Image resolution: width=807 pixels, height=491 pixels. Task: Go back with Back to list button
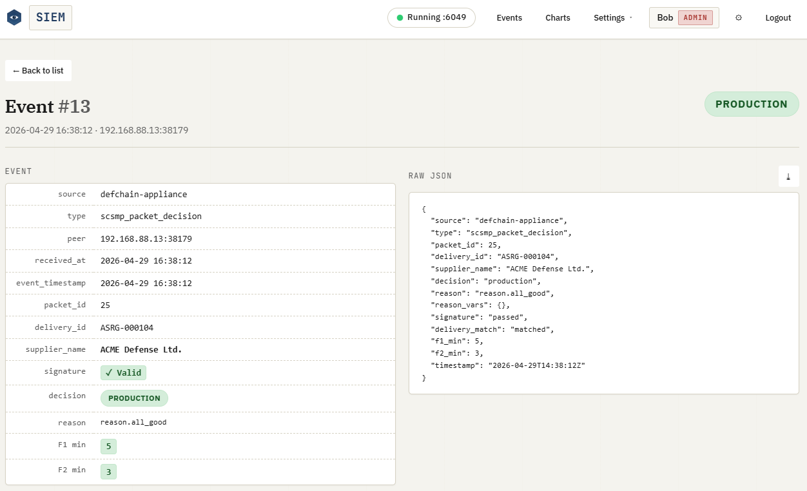tap(38, 71)
